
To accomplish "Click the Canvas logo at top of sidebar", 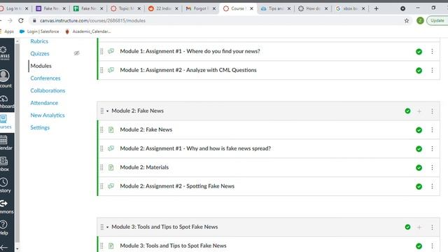I will point(4,53).
